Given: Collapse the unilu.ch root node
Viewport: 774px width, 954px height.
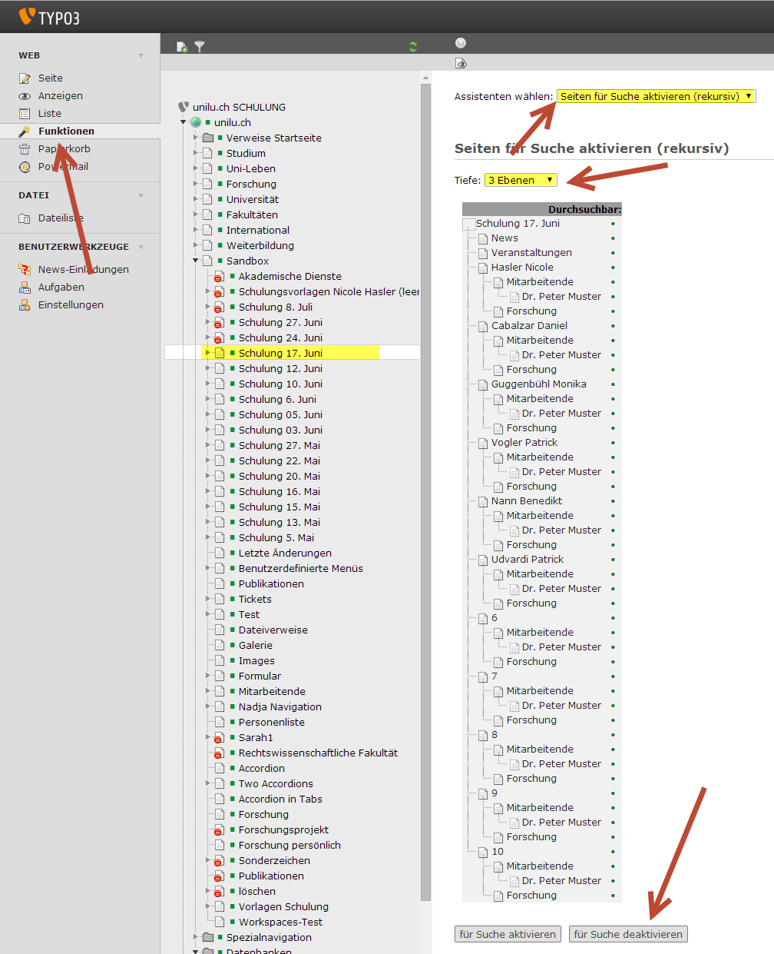Looking at the screenshot, I should [184, 122].
